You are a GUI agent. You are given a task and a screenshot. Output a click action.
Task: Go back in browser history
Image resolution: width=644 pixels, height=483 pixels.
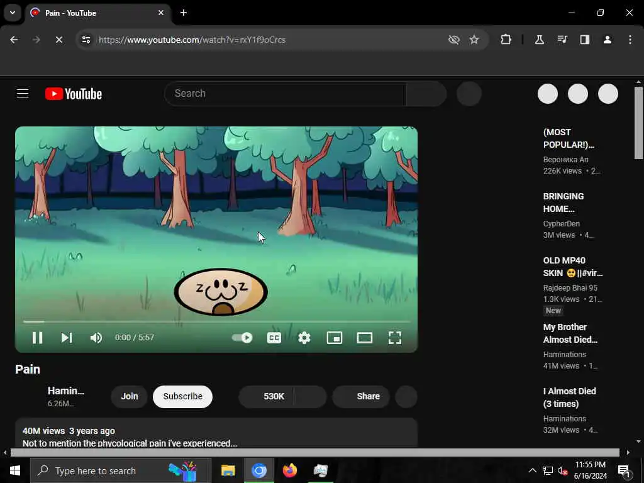coord(14,40)
